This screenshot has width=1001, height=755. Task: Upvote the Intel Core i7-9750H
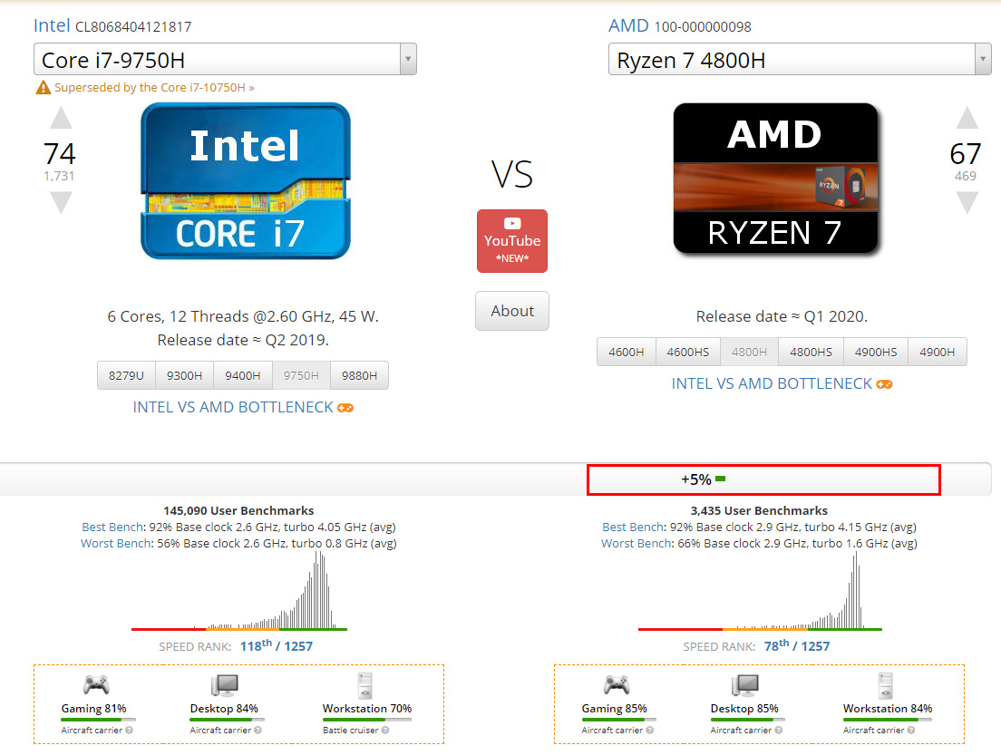pos(62,118)
